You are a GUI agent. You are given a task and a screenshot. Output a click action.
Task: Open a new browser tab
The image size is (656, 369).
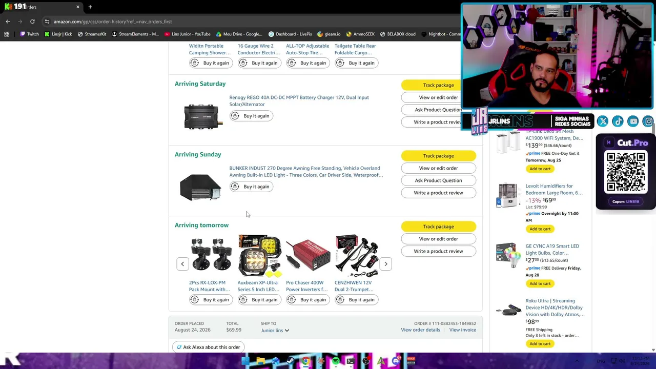[x=90, y=7]
